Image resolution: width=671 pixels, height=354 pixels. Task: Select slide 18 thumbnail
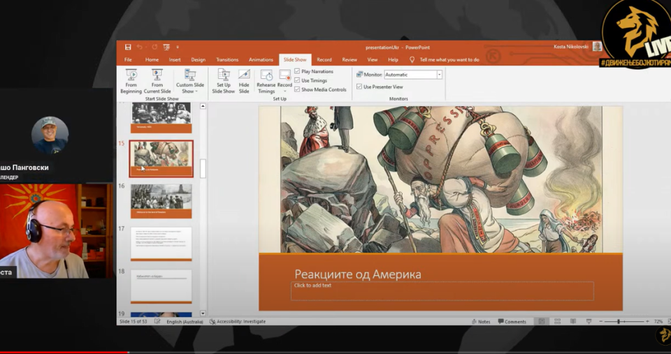coord(161,286)
